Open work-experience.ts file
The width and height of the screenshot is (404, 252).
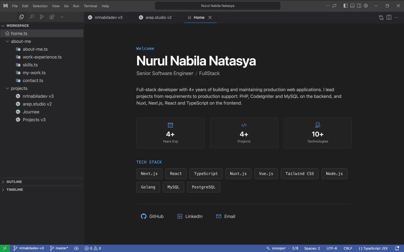click(x=42, y=57)
